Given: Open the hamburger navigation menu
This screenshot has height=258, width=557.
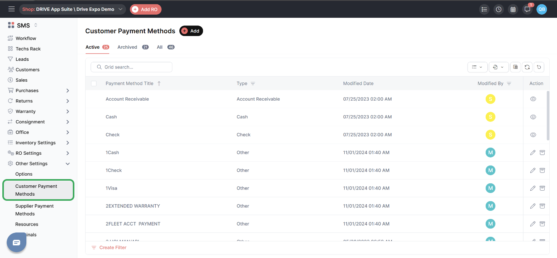Looking at the screenshot, I should point(12,9).
